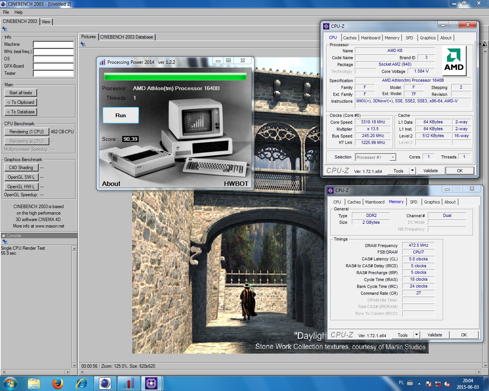Click the CINEBENCH 2003 title bar icon
The image size is (489, 391).
tap(3, 4)
